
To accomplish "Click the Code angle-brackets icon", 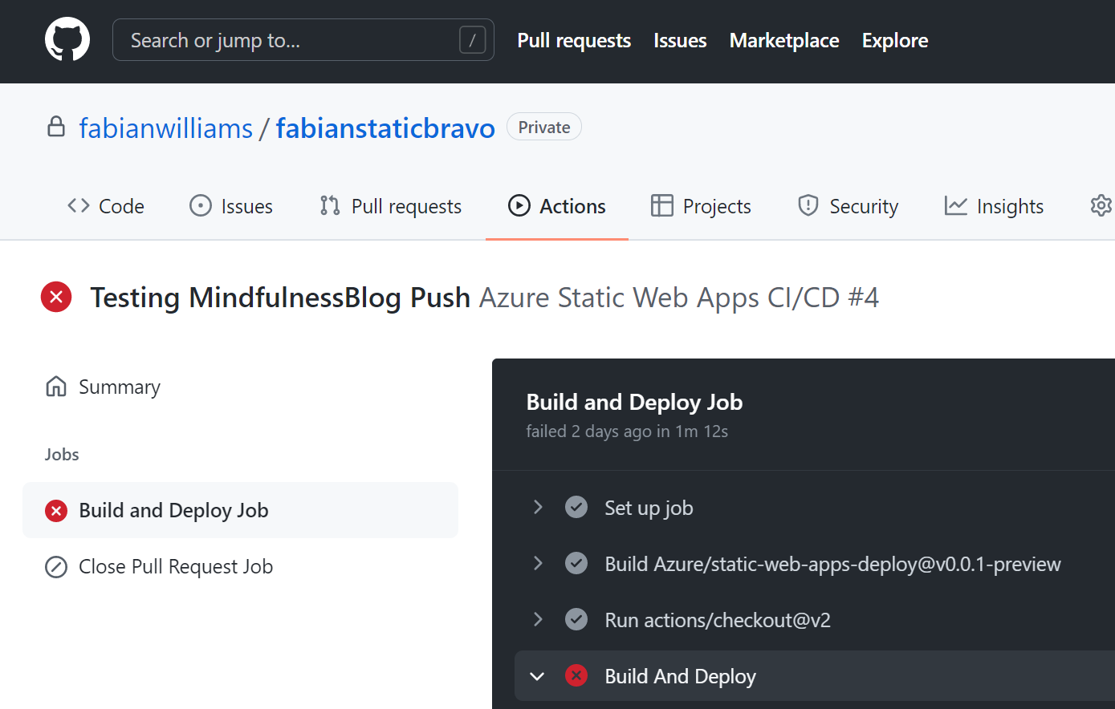I will coord(79,206).
